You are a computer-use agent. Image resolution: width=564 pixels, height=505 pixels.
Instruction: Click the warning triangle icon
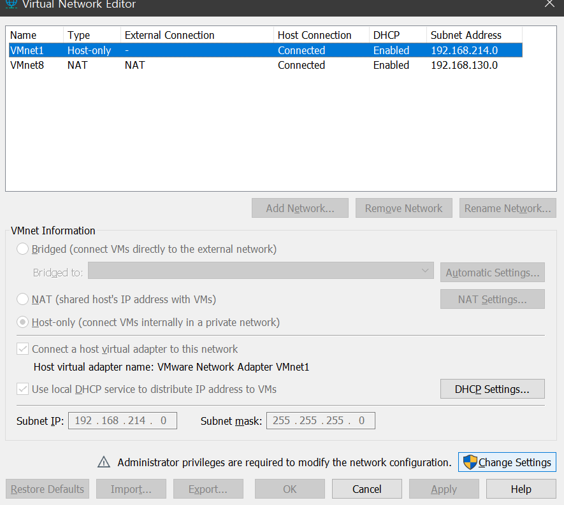pos(104,462)
